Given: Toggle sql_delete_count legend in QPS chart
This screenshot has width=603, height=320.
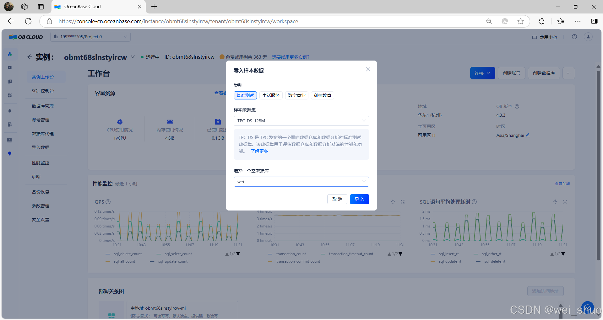Looking at the screenshot, I should (124, 254).
